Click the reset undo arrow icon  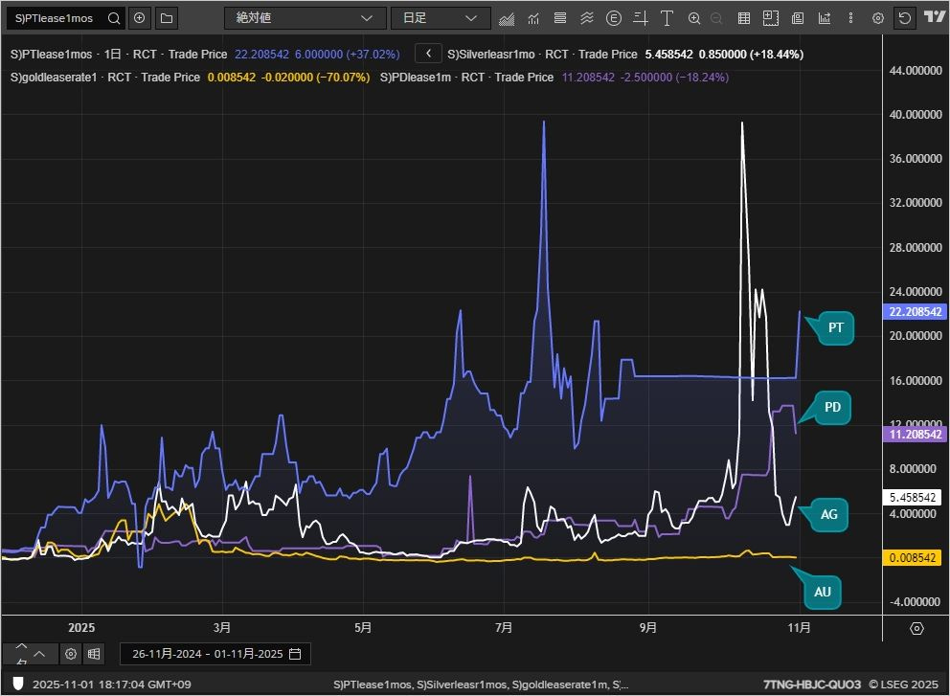[x=905, y=18]
